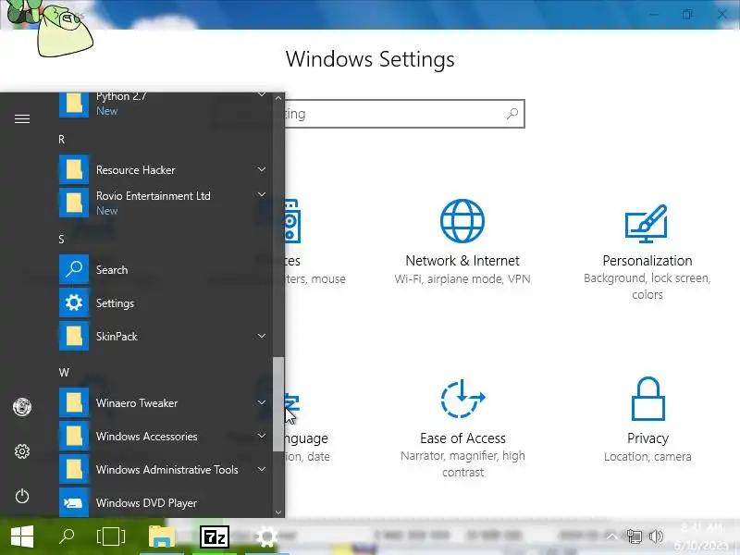Open Network & Internet globe icon
740x555 pixels.
pos(462,221)
